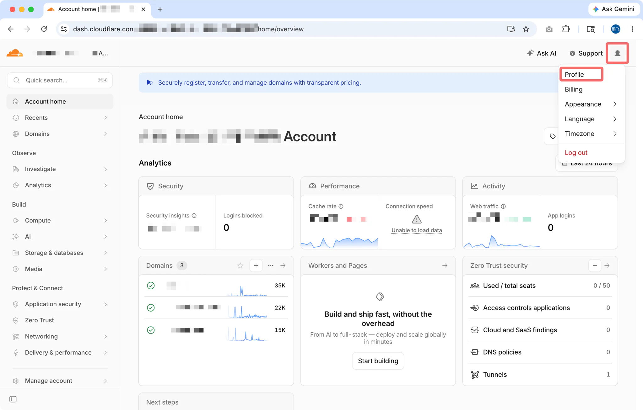Click the install app icon in address bar
Image resolution: width=643 pixels, height=410 pixels.
(x=511, y=29)
